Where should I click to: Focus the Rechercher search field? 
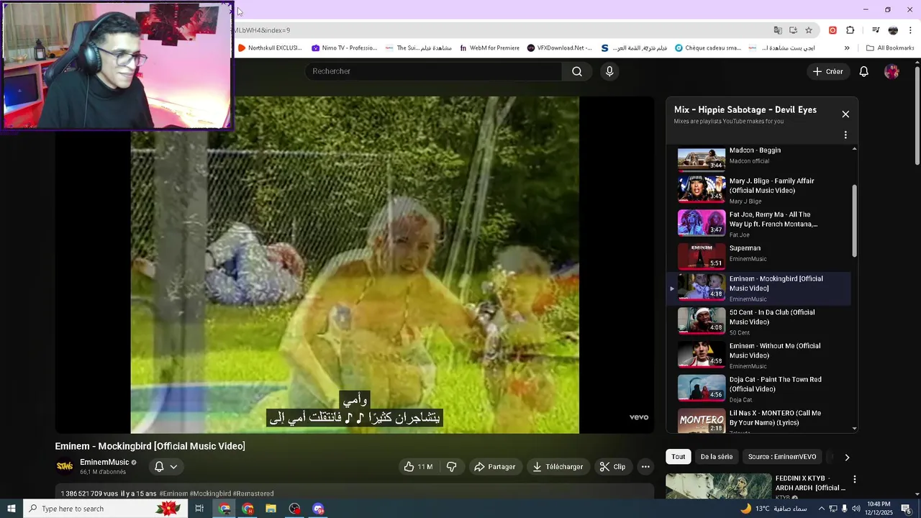[x=434, y=71]
